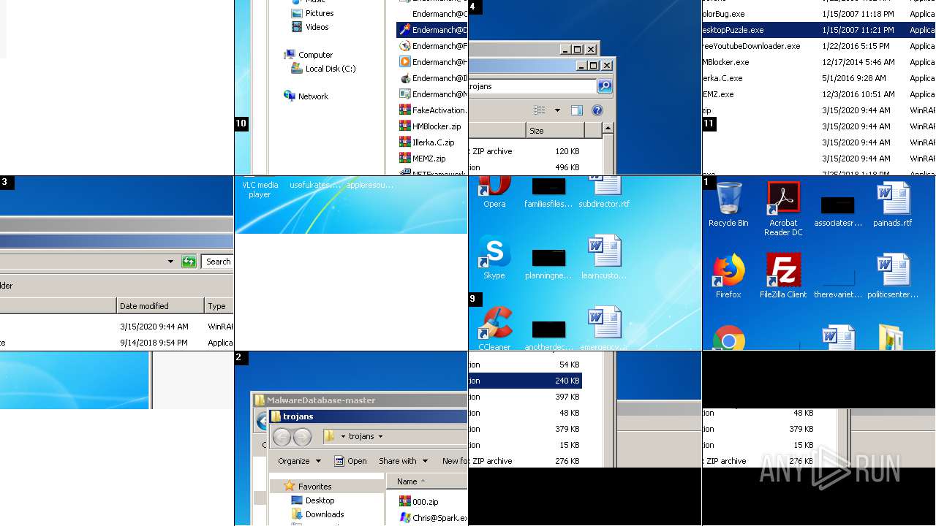The height and width of the screenshot is (526, 936).
Task: Select the MBlocker.exe file row
Action: 819,62
